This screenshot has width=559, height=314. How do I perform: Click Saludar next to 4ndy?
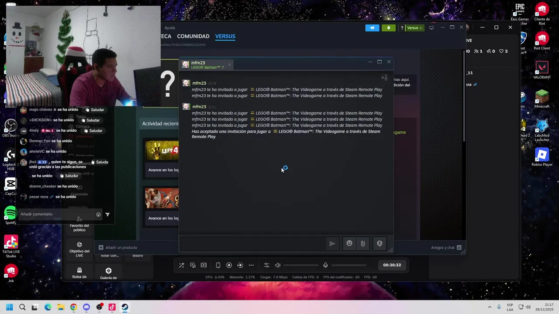pyautogui.click(x=93, y=131)
